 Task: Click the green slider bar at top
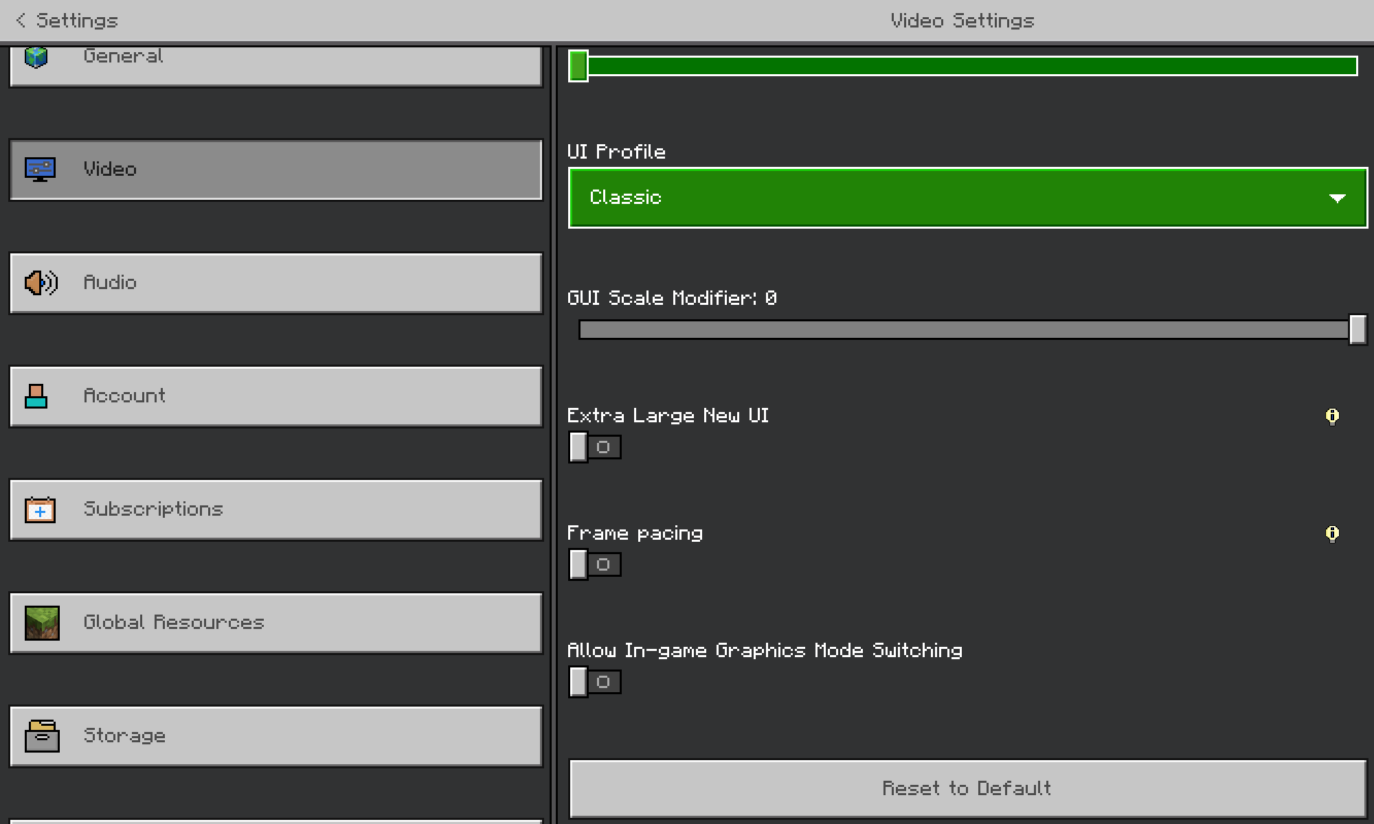pyautogui.click(x=962, y=67)
